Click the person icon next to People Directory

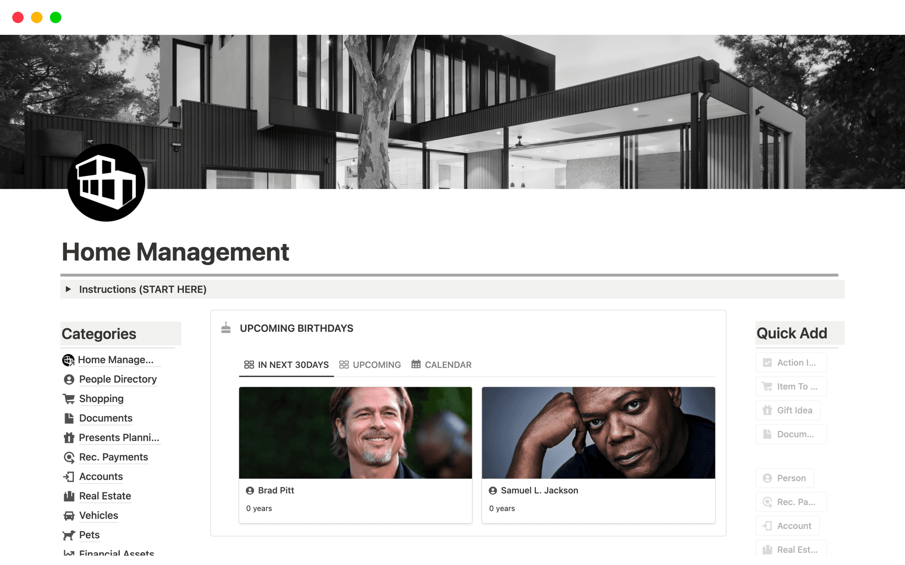69,379
